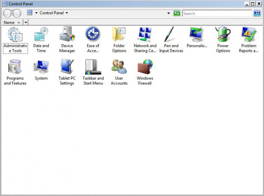Open Windows Firewall brick wall icon
Screen dimensions: 264x196
click(x=145, y=67)
